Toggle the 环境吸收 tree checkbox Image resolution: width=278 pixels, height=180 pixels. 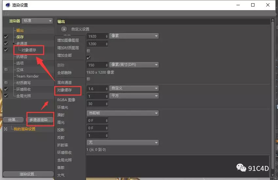coord(6,89)
